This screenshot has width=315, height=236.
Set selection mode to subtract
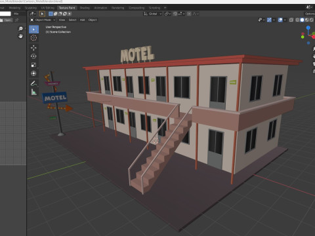(60, 14)
